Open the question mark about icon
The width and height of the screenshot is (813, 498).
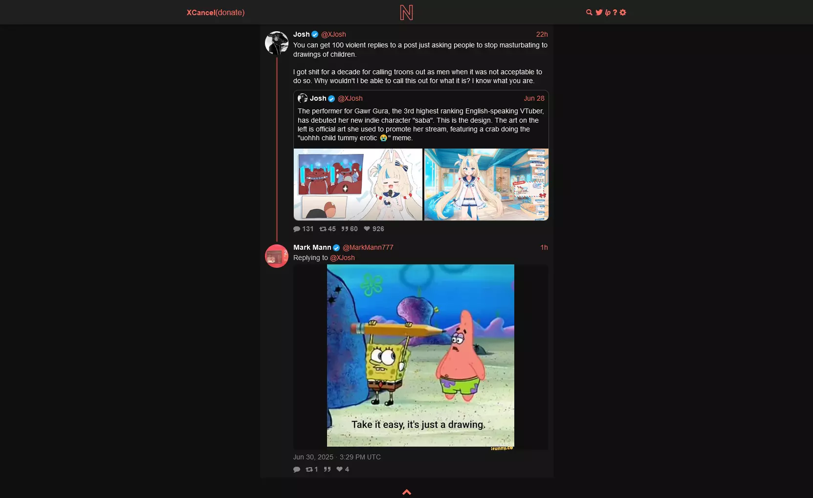615,12
